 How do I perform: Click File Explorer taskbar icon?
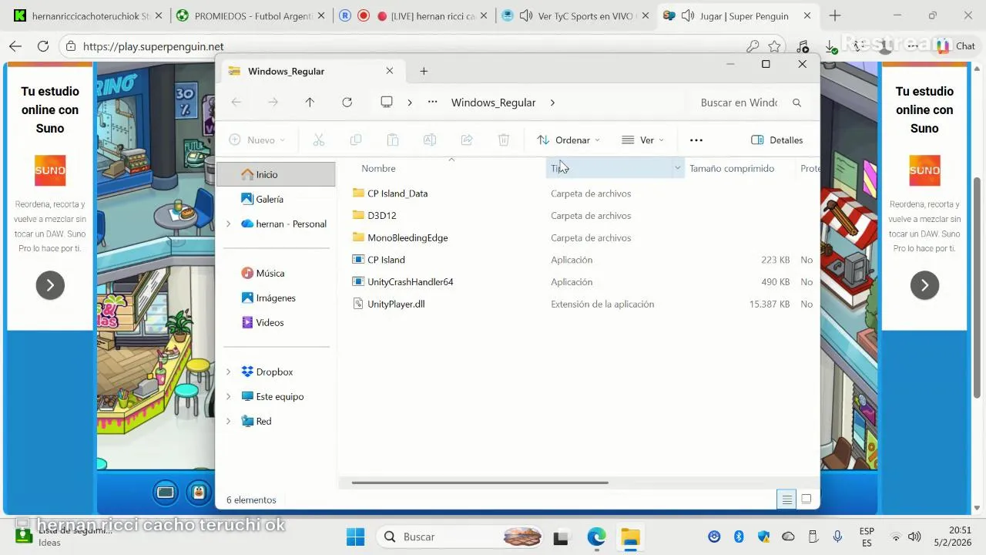coord(630,536)
